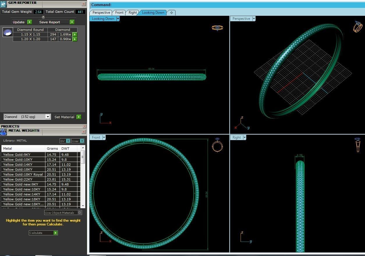
Task: Select the Yellow Gold new:9KY row
Action: 41,184
